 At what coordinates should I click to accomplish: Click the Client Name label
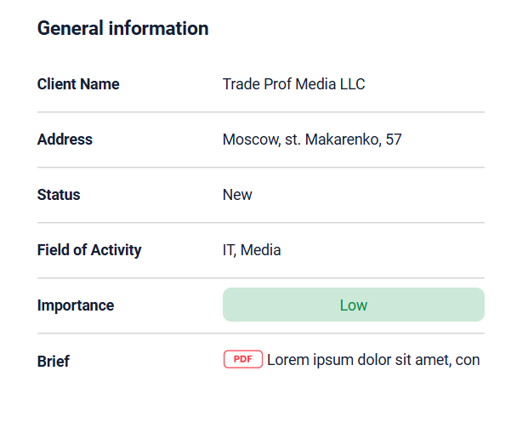[x=78, y=84]
